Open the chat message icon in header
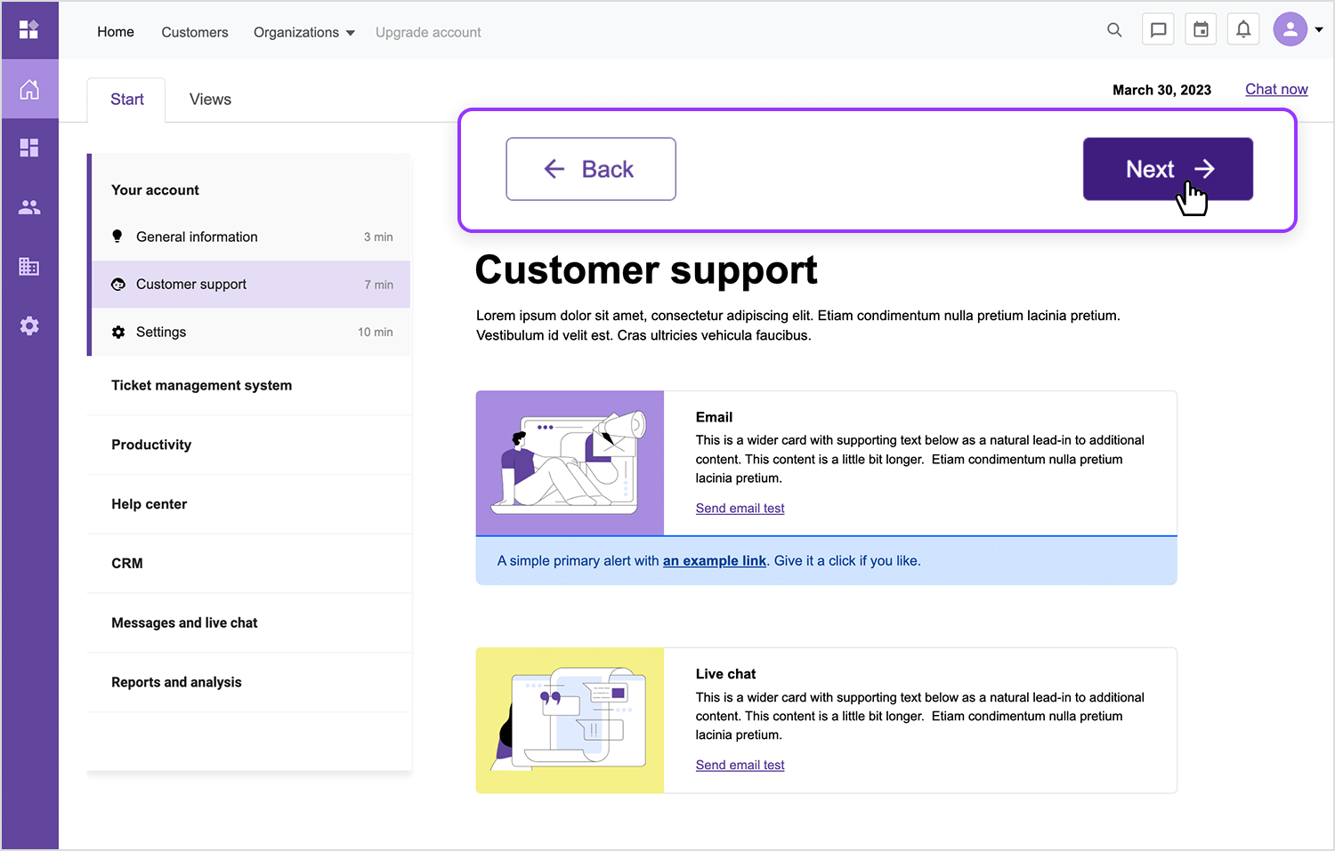Image resolution: width=1335 pixels, height=851 pixels. tap(1158, 29)
